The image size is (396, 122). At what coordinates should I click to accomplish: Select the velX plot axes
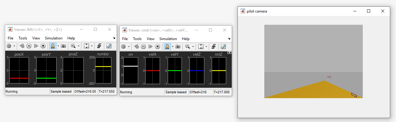[x=153, y=71]
